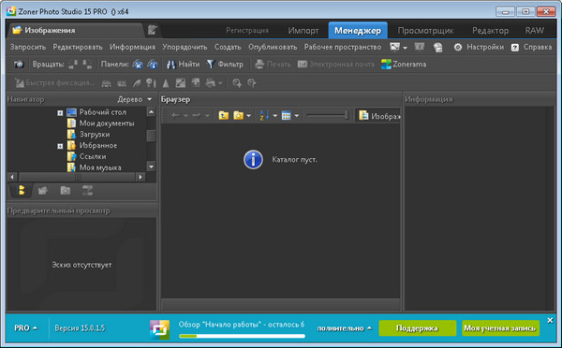Click the Моя учетная запись button
This screenshot has width=562, height=348.
500,328
